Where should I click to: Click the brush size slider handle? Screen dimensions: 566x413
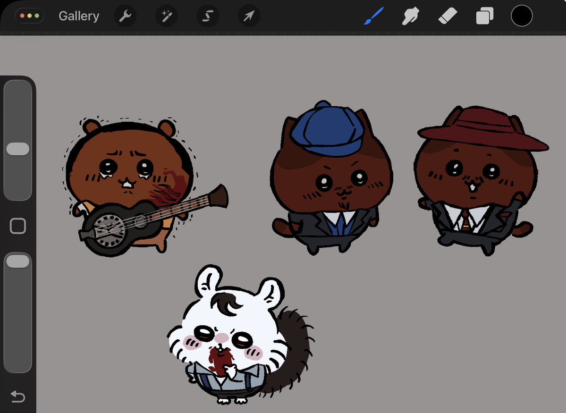(17, 149)
